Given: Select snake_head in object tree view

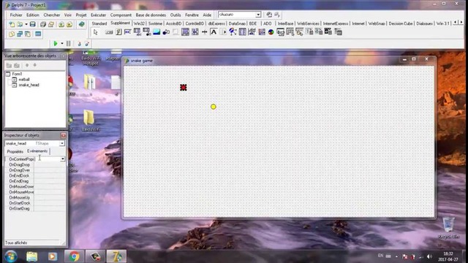Looking at the screenshot, I should click(x=29, y=85).
